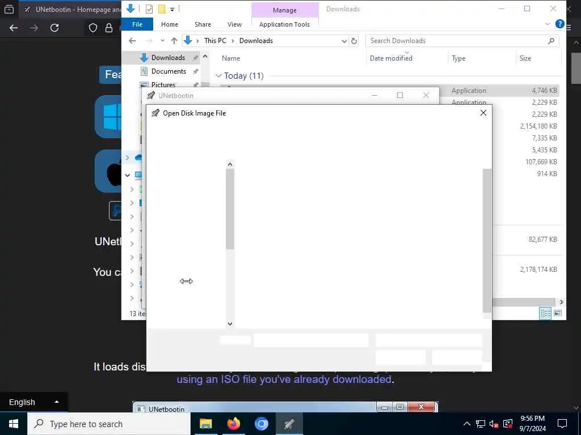Screen dimensions: 581x435
Task: Switch Explorer to Large icons view
Action: pyautogui.click(x=558, y=313)
